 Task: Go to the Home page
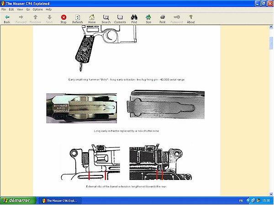point(92,19)
